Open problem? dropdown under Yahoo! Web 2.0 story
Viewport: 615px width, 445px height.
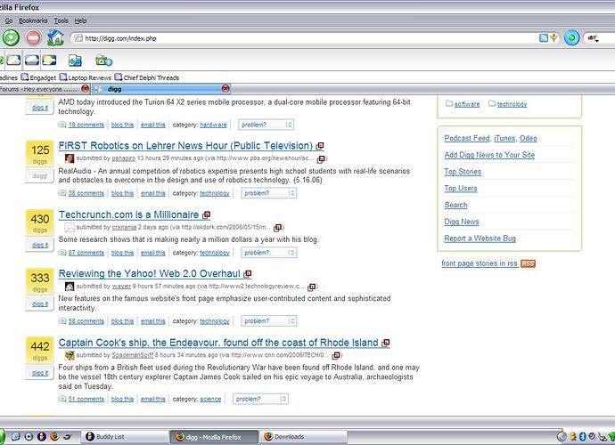[x=268, y=321]
